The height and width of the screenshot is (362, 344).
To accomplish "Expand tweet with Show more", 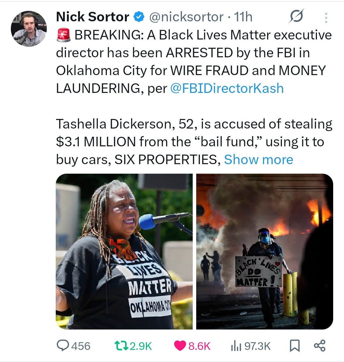I will coord(258,160).
